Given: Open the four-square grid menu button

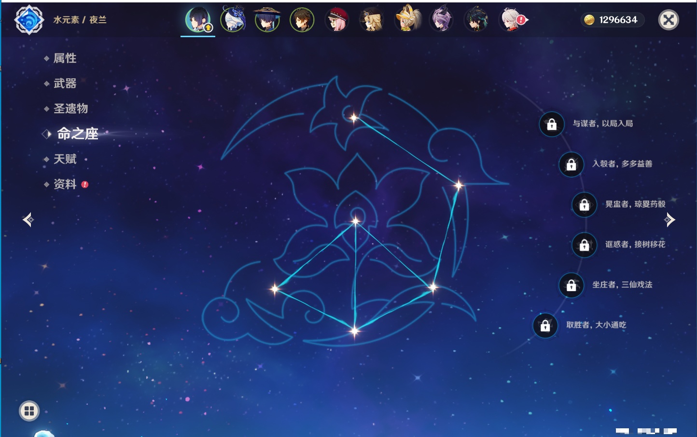Looking at the screenshot, I should (x=29, y=411).
